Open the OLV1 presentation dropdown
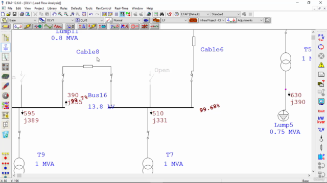Image resolution: width=327 pixels, height=183 pixels. coord(60,20)
